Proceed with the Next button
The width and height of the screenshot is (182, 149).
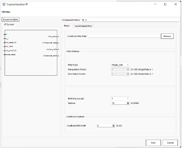[x=153, y=143]
